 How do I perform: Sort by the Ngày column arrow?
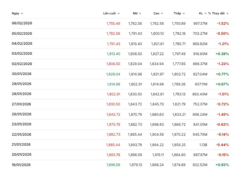(x=22, y=14)
